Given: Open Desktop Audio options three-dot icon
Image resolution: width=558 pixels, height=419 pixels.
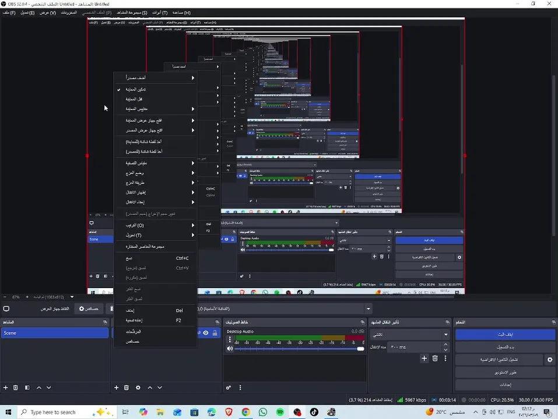Looking at the screenshot, I should (230, 340).
